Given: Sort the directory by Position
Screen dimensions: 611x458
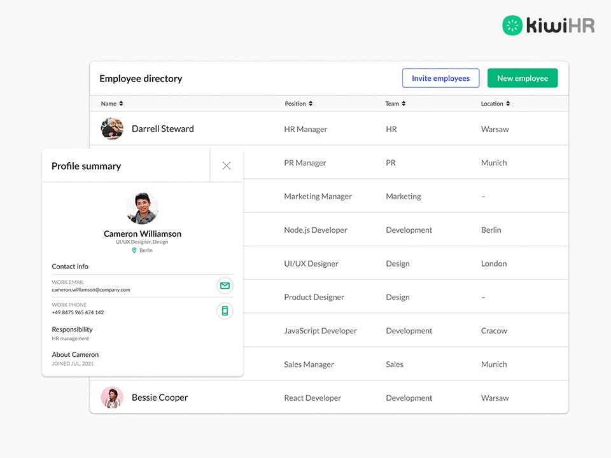Looking at the screenshot, I should click(298, 104).
